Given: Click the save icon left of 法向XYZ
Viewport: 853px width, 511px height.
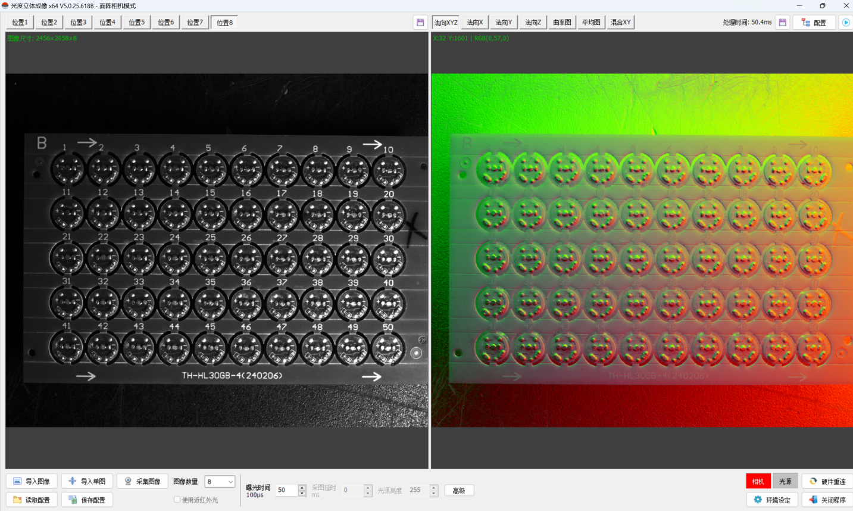Looking at the screenshot, I should (x=420, y=23).
